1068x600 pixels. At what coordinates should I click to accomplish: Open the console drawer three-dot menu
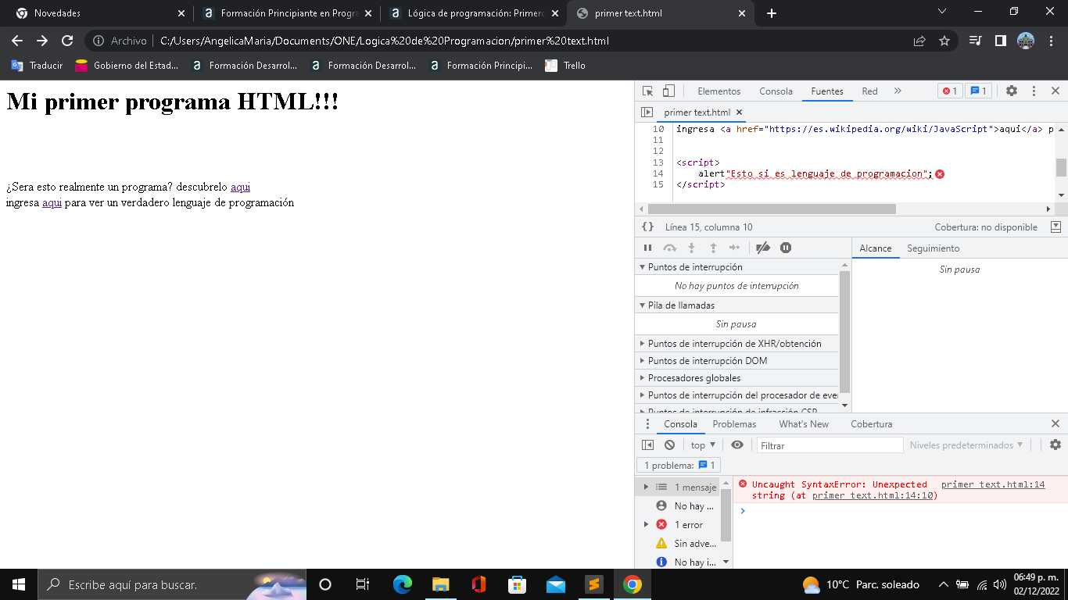point(647,424)
